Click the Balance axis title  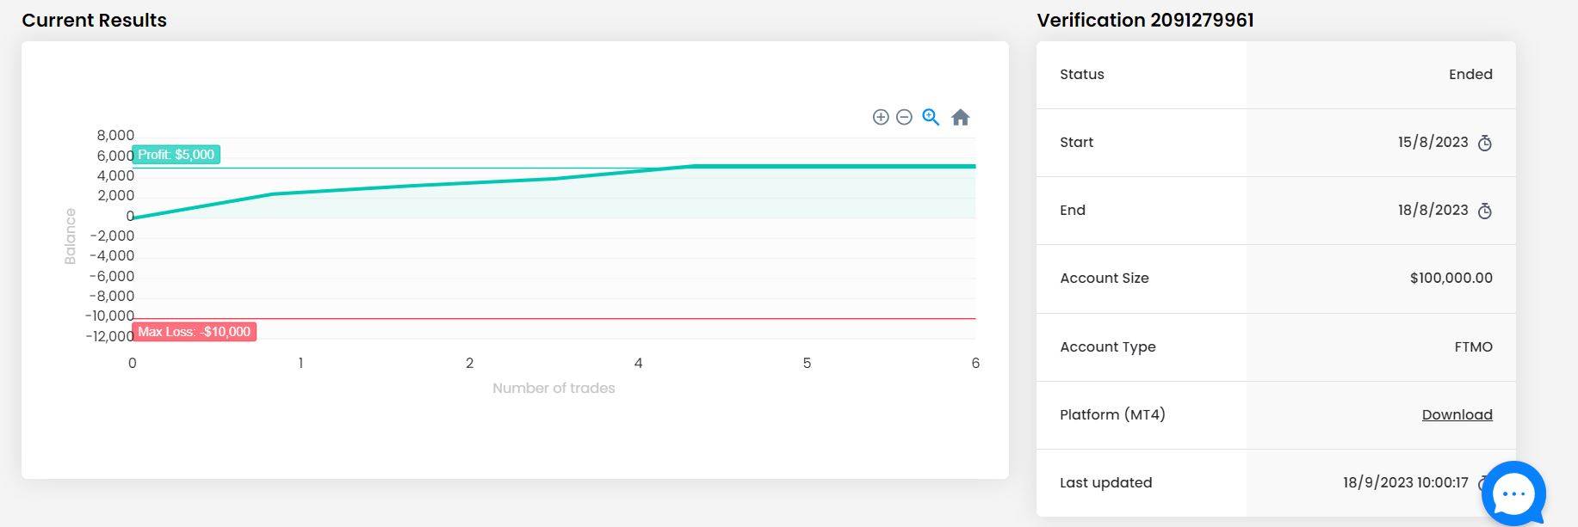point(71,236)
